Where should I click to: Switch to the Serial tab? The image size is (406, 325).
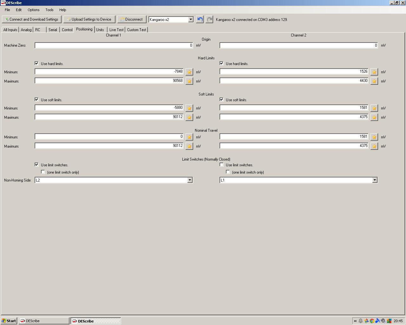point(53,30)
